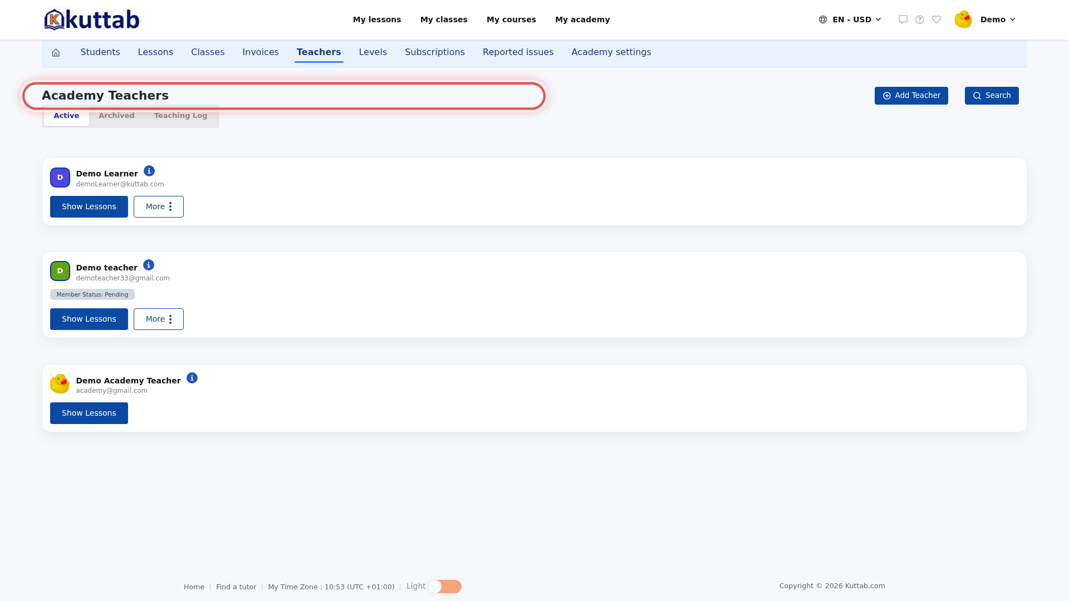The width and height of the screenshot is (1069, 601).
Task: Open the messages chat icon
Action: (x=903, y=19)
